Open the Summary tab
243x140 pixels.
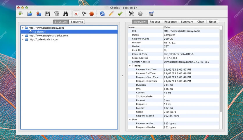[x=187, y=22]
